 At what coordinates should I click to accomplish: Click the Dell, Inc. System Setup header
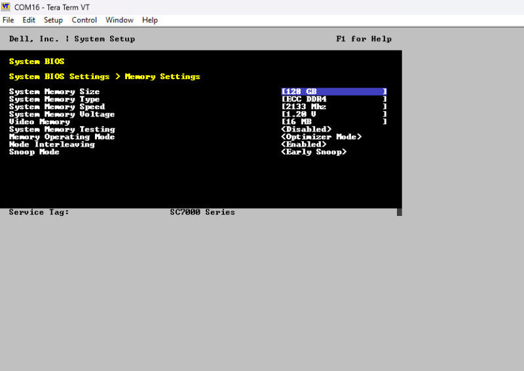[x=72, y=39]
